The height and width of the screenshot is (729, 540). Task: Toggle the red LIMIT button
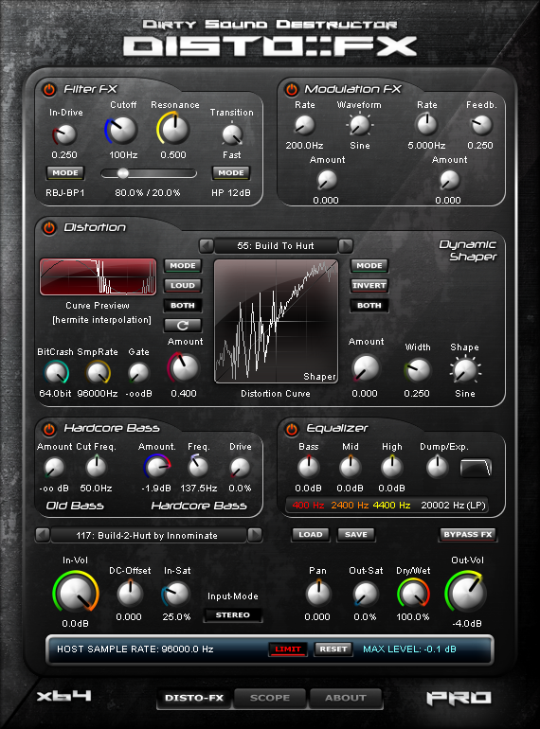[x=288, y=649]
